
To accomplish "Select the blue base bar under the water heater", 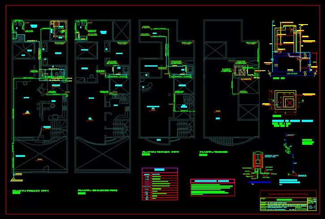I will tap(259, 182).
